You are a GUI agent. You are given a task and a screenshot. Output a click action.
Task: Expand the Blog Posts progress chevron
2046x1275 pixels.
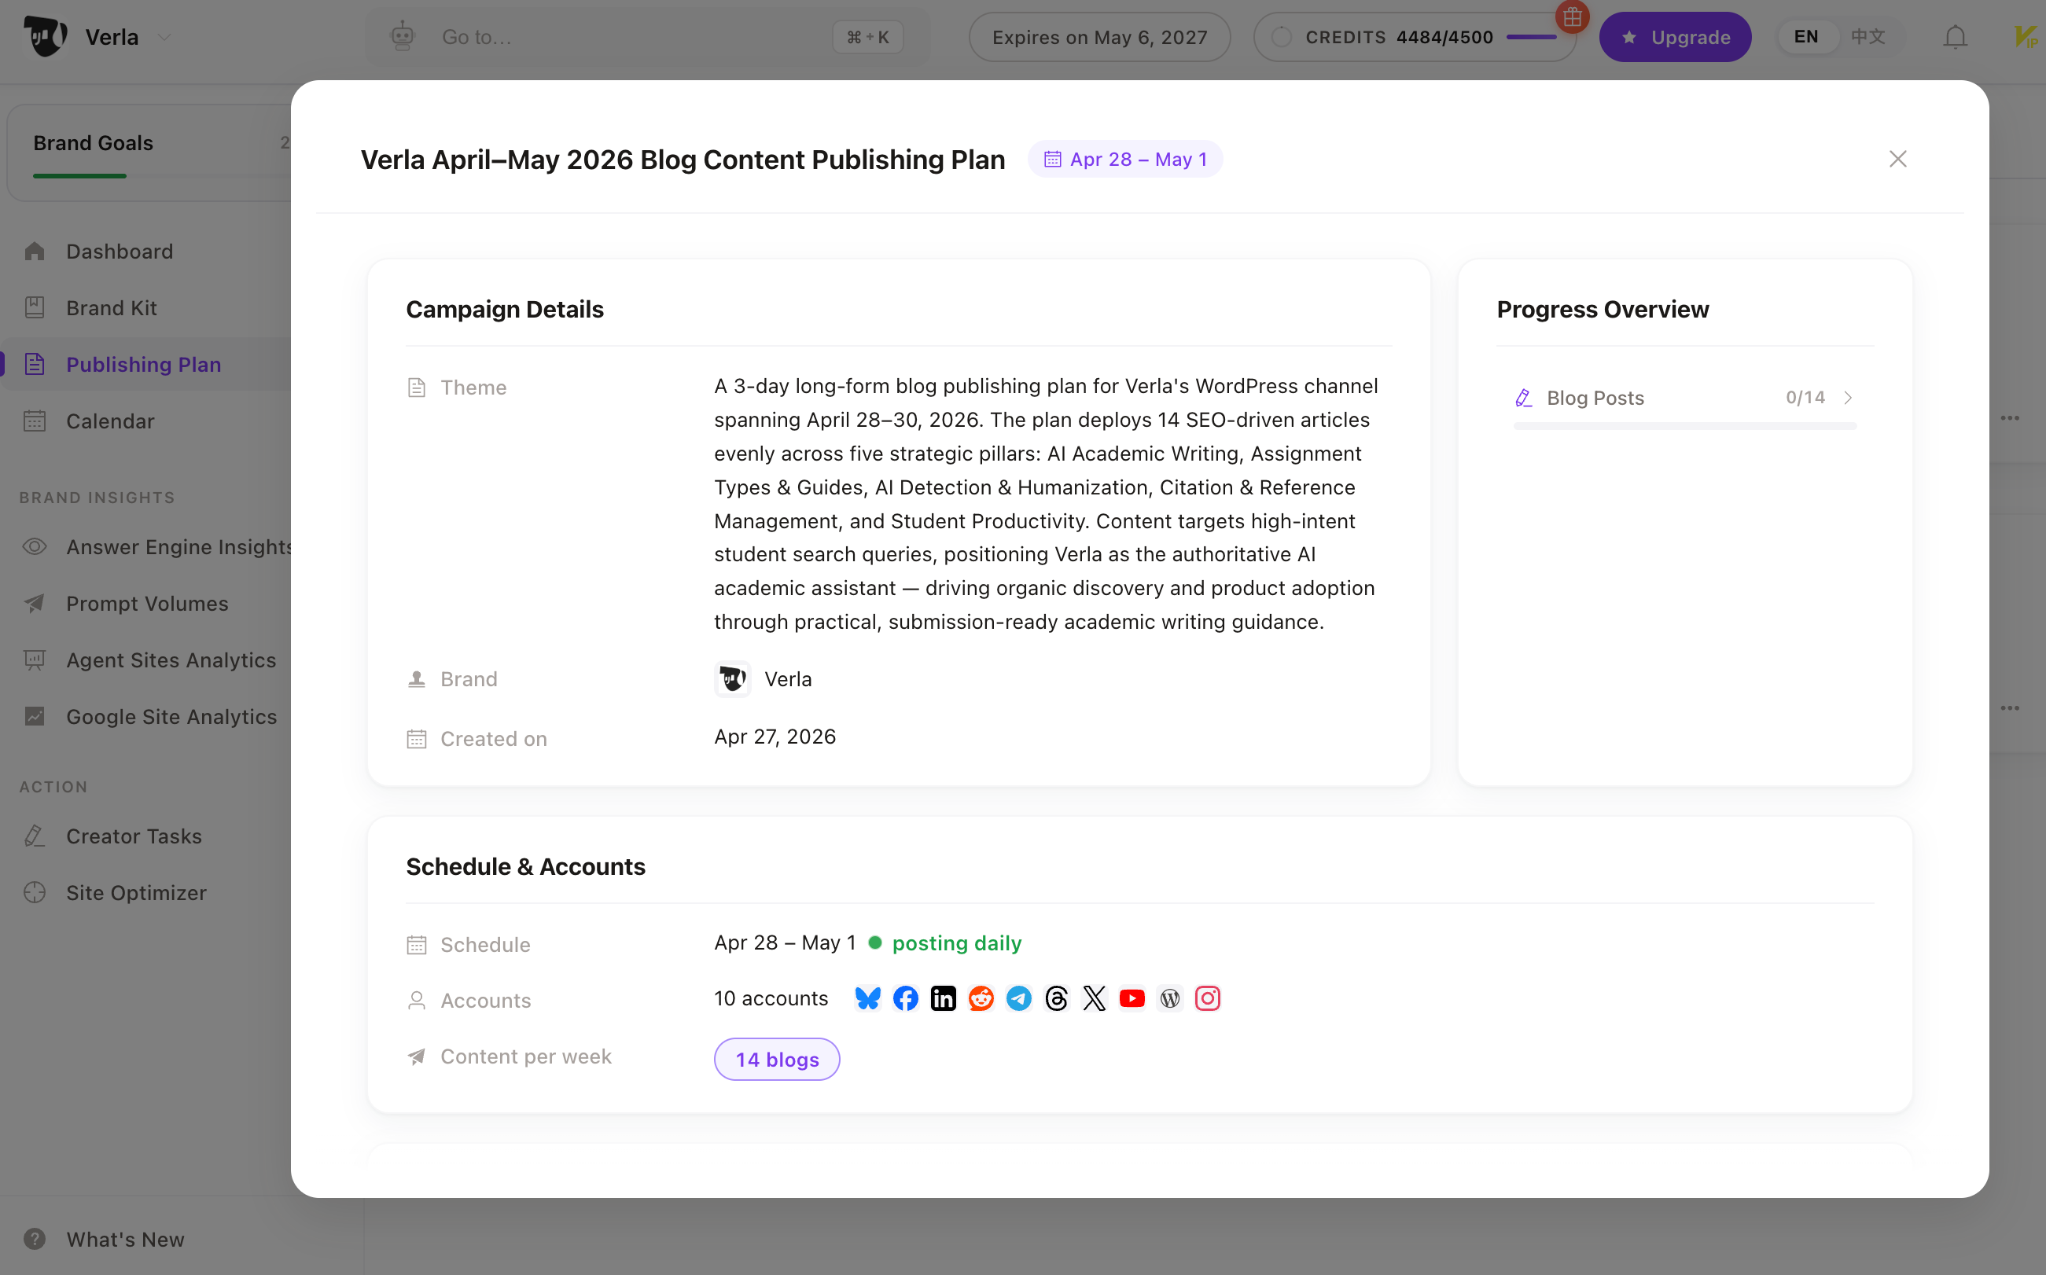[x=1848, y=398]
